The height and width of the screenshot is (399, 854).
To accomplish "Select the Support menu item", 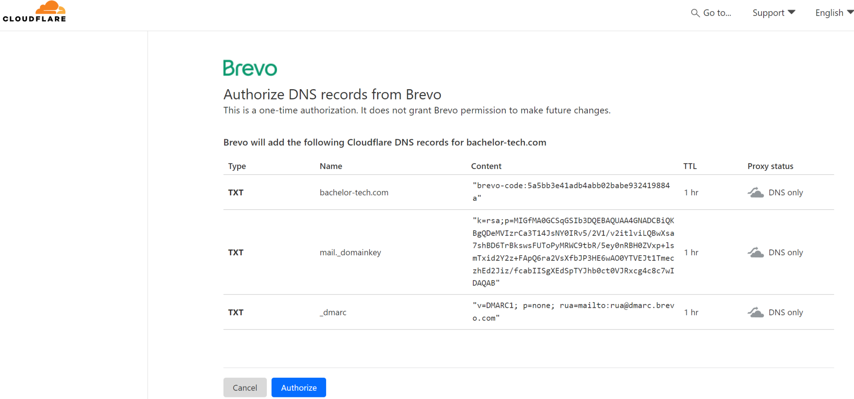I will pos(769,12).
